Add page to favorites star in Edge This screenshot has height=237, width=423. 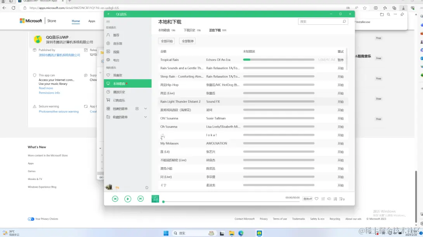point(365,8)
